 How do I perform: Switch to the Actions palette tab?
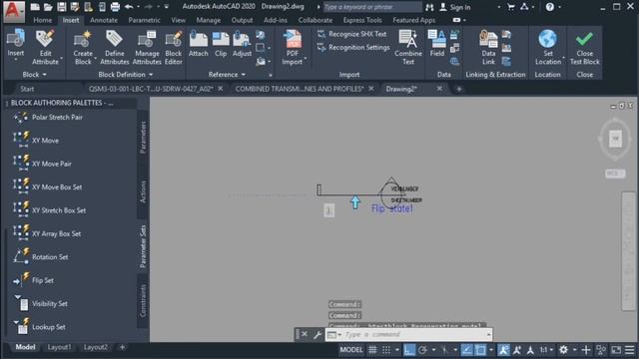click(x=143, y=191)
